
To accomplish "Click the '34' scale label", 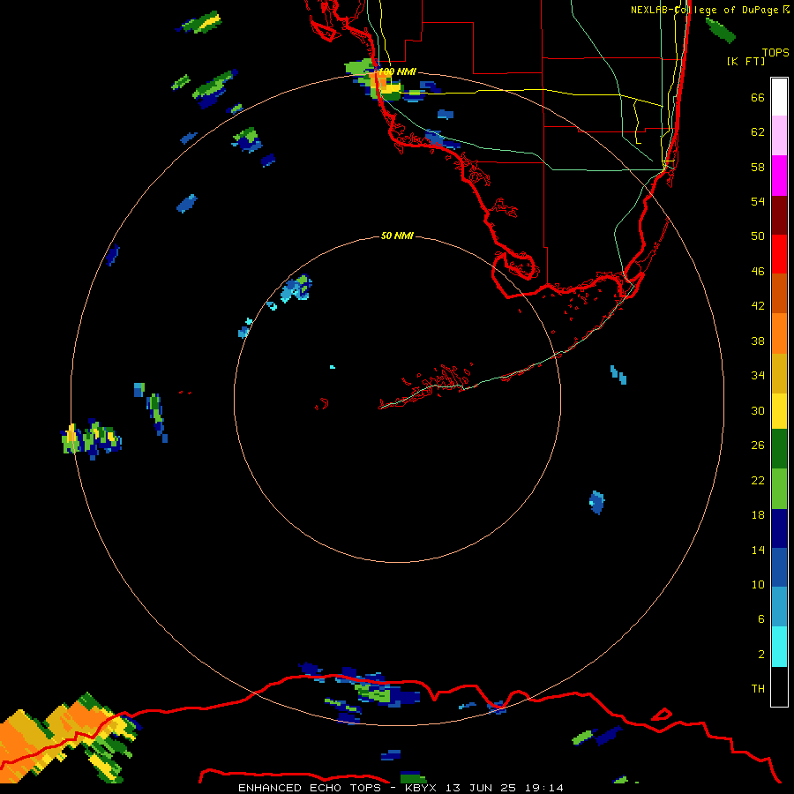I will tap(758, 376).
